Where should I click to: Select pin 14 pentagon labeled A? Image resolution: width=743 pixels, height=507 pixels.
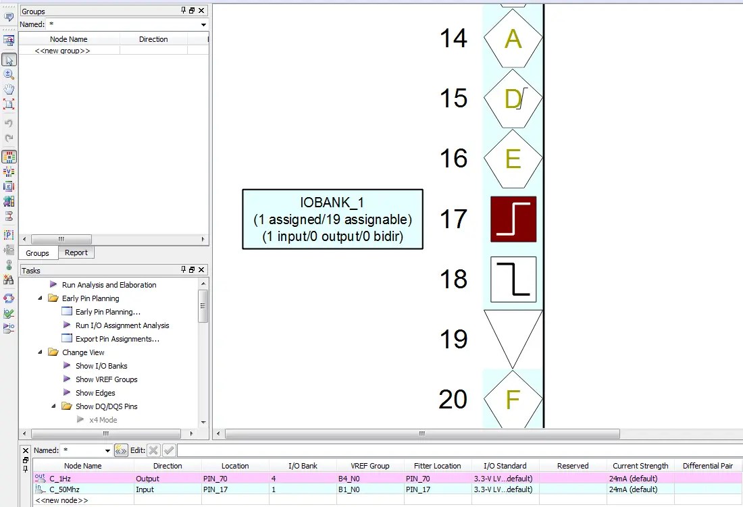point(513,38)
